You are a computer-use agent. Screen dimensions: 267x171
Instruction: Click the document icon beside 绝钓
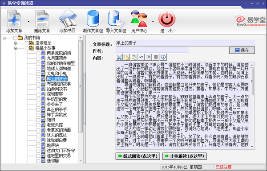click(43, 120)
